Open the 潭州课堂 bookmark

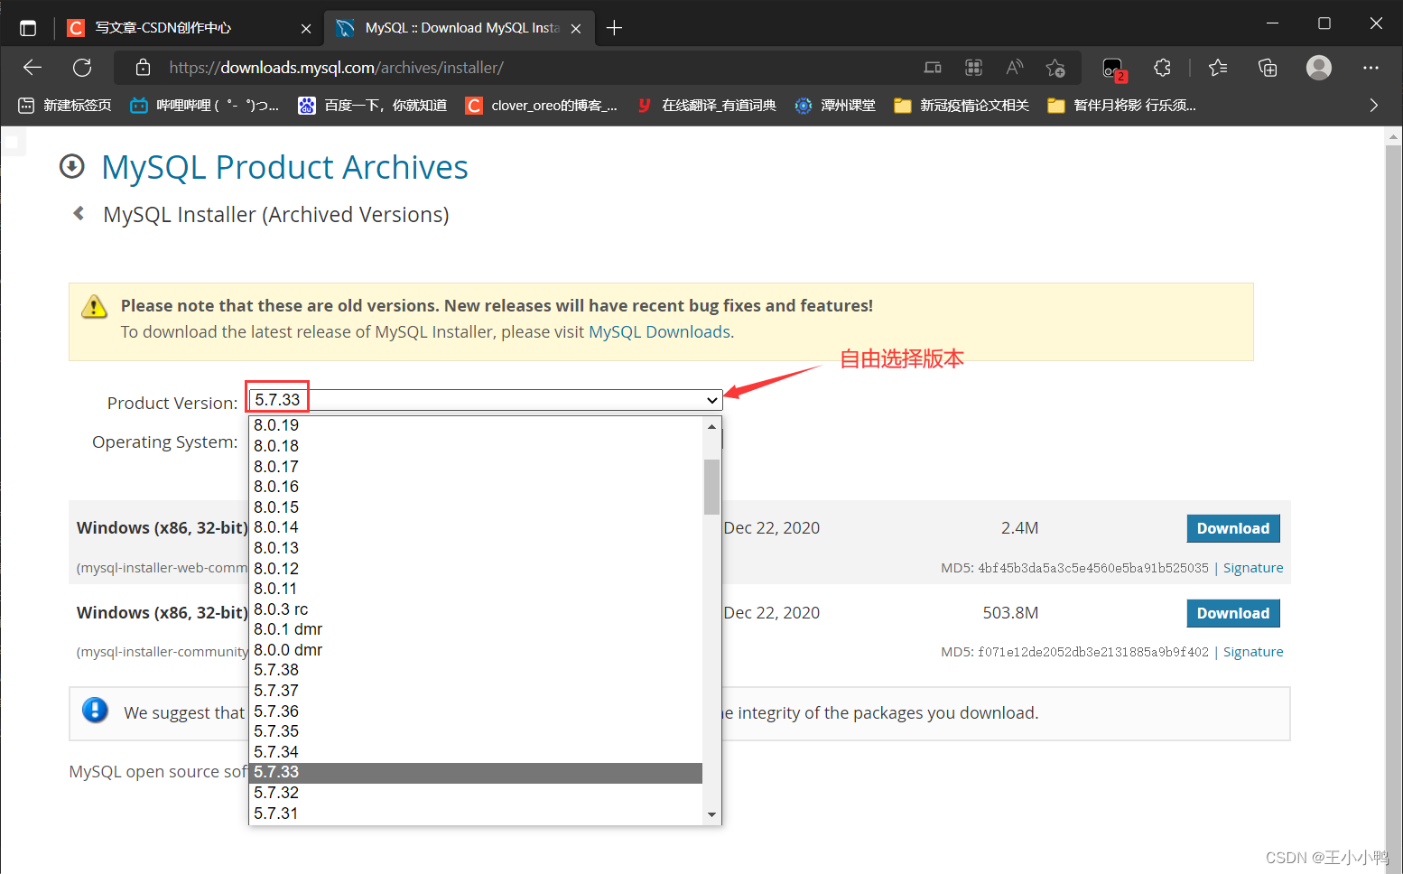click(835, 106)
